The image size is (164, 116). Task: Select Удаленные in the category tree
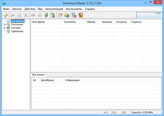coord(17,31)
